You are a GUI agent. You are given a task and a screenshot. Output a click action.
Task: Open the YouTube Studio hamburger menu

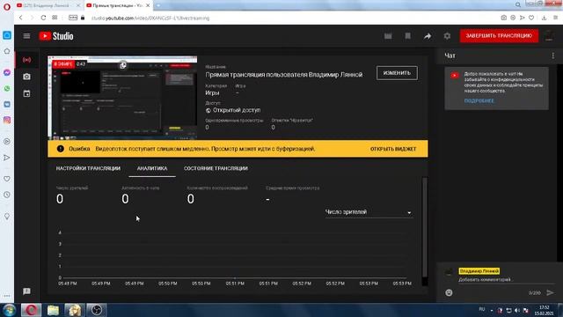click(x=26, y=36)
